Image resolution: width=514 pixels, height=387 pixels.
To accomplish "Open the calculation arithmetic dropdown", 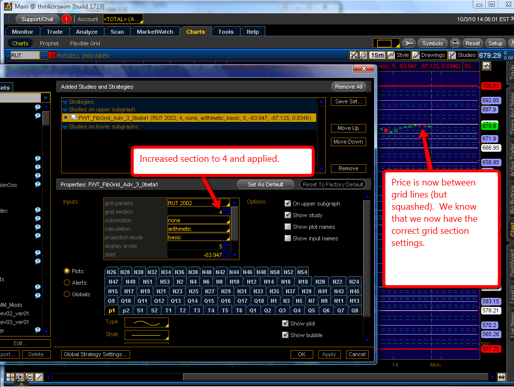I will [198, 229].
